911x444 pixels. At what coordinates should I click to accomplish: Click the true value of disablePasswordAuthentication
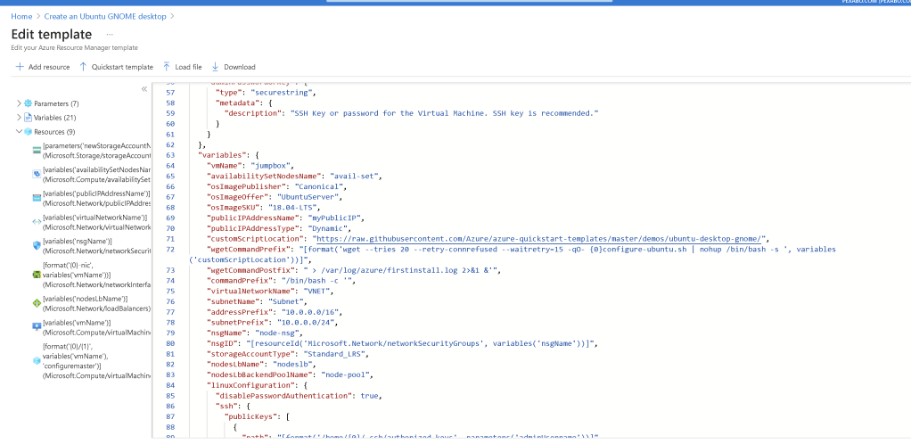tap(370, 395)
